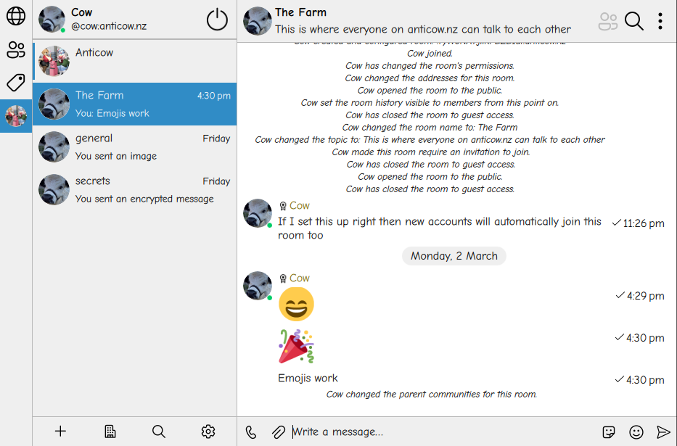Image resolution: width=677 pixels, height=446 pixels.
Task: Open the three-dot room options menu
Action: [x=660, y=21]
